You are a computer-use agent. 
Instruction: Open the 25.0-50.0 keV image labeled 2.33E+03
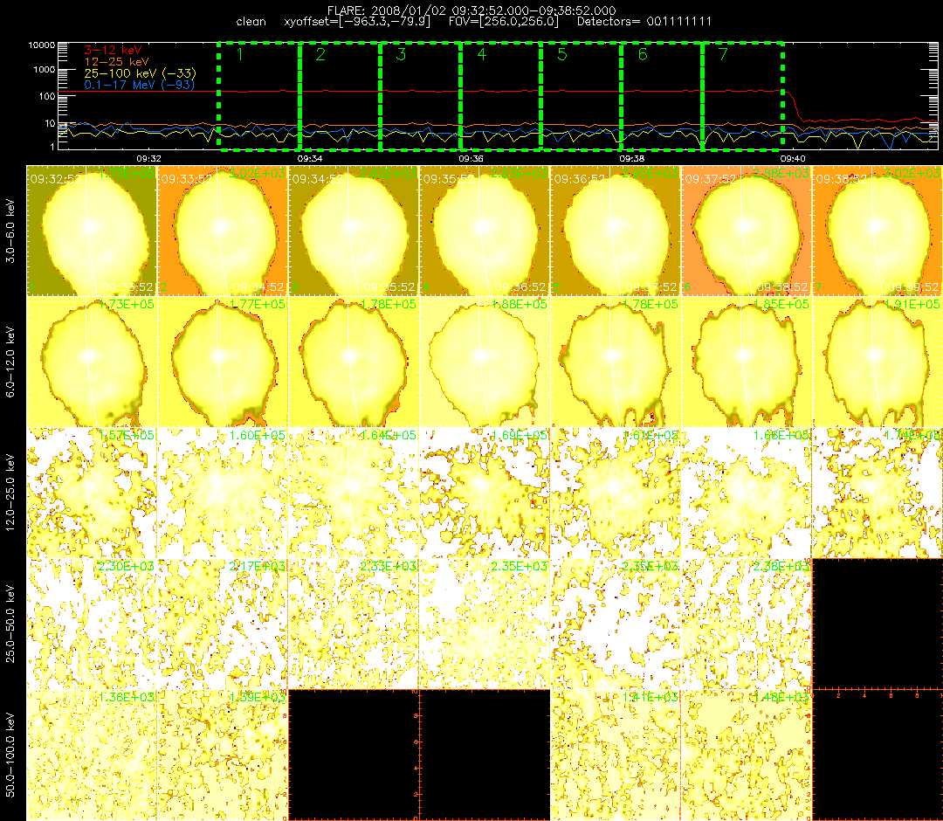(354, 624)
